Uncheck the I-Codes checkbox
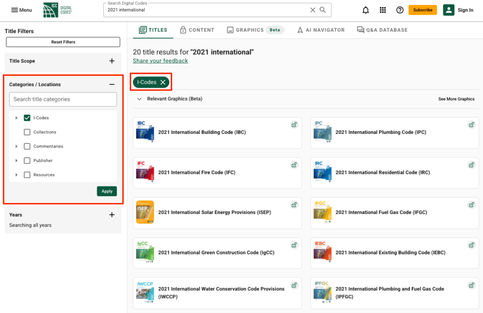 27,118
